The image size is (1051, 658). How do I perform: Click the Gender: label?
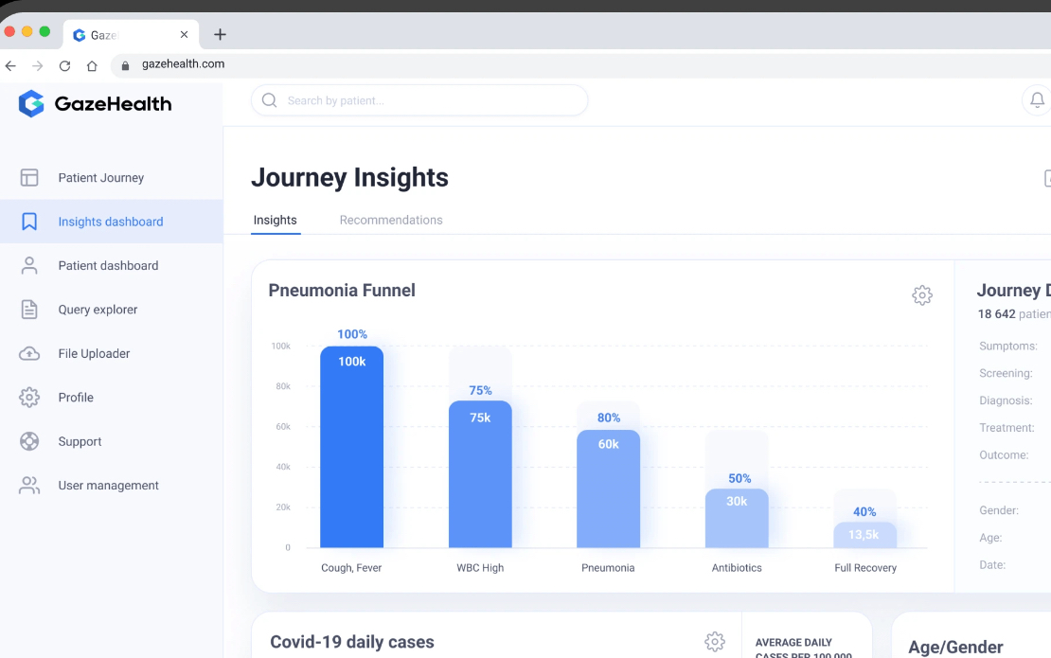click(x=999, y=510)
